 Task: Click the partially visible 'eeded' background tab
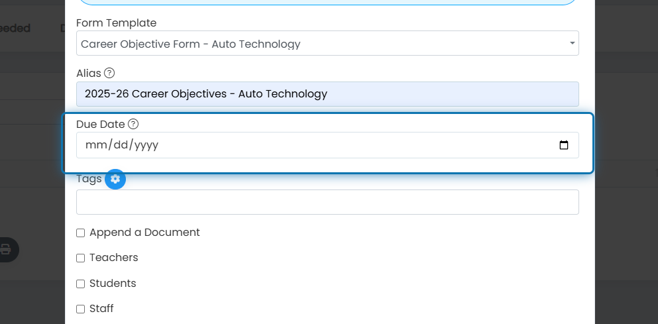[15, 28]
